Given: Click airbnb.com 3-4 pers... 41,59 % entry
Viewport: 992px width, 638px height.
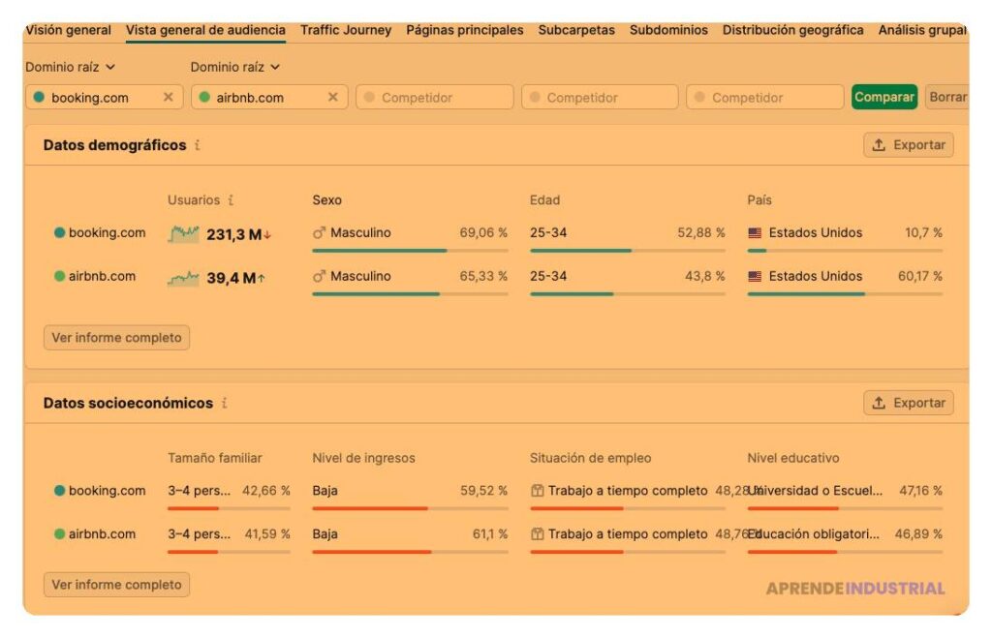Looking at the screenshot, I should pyautogui.click(x=229, y=534).
